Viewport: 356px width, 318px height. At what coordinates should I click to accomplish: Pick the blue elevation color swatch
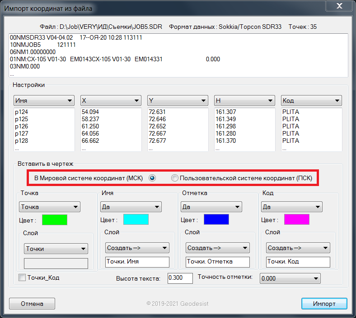(216, 220)
